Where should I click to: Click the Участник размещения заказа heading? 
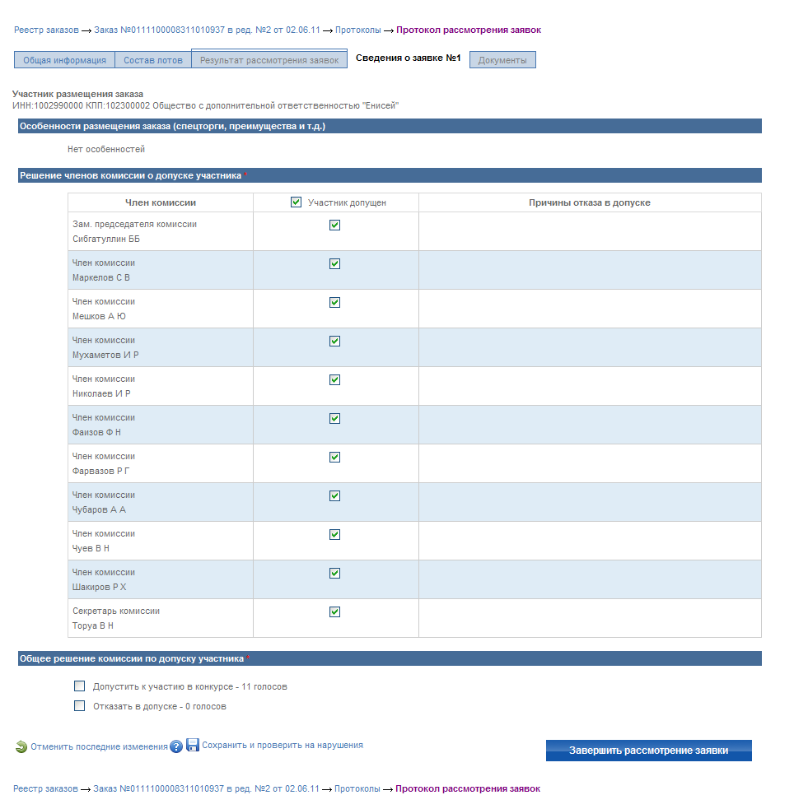pos(77,94)
